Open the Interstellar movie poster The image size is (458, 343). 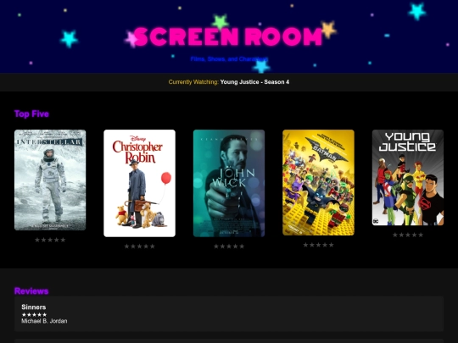point(50,180)
